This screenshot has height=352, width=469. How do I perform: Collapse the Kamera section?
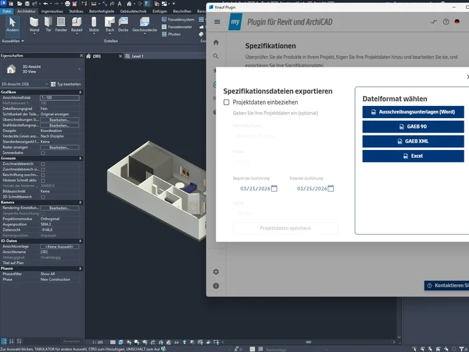(x=80, y=203)
